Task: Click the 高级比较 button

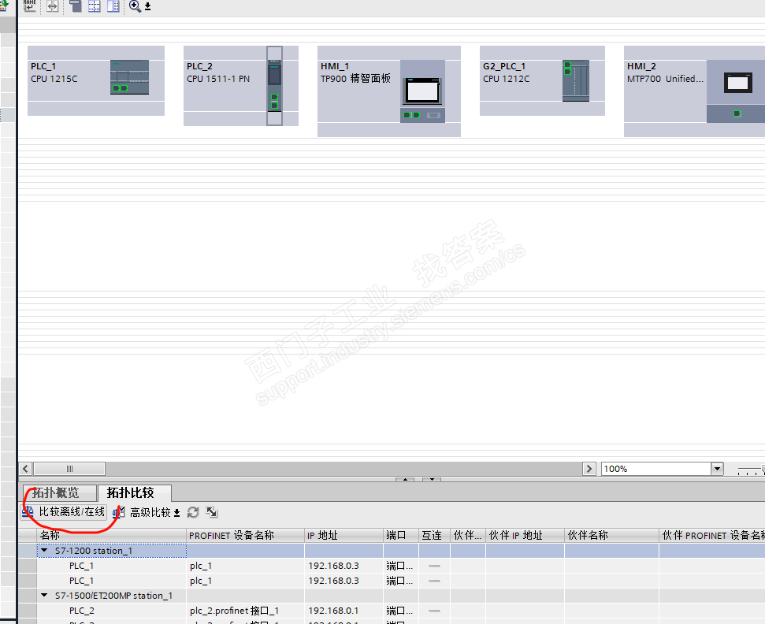Action: (x=142, y=512)
